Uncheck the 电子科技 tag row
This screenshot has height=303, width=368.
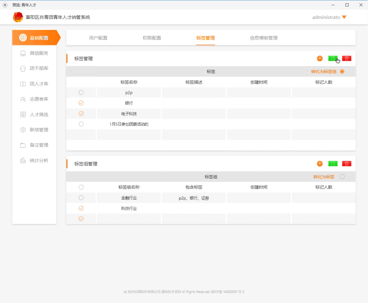pos(81,114)
